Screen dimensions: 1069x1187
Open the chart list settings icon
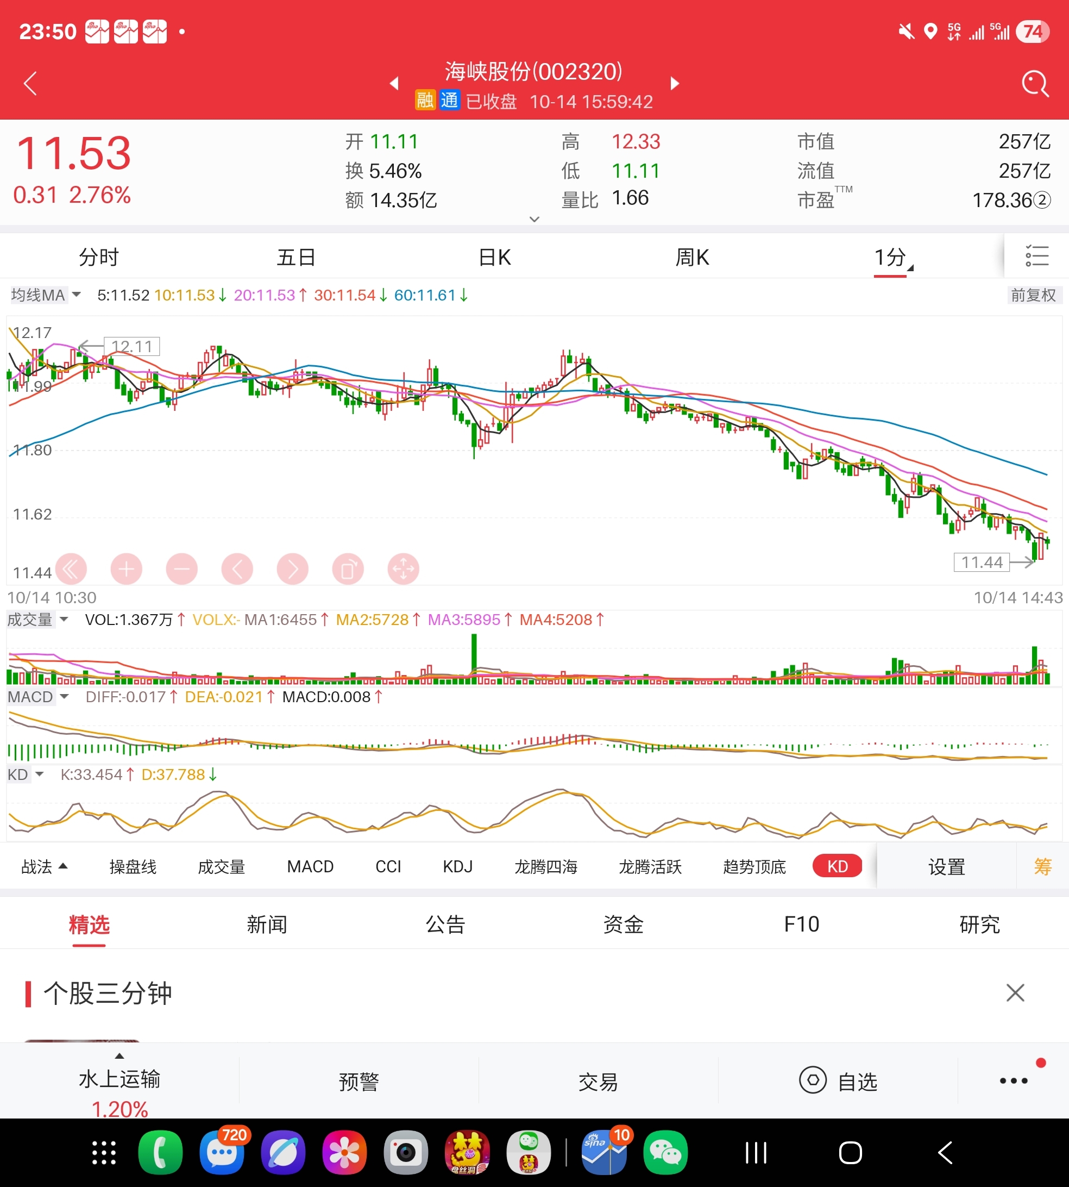[x=1037, y=256]
